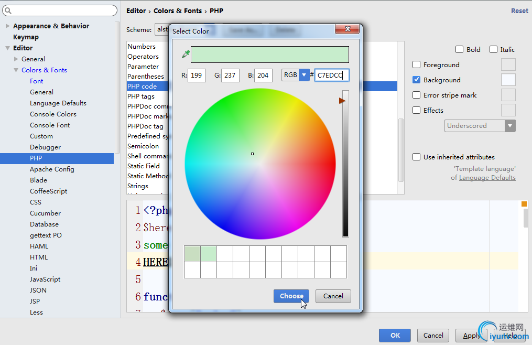This screenshot has width=532, height=345.
Task: Open Language Defaults settings
Action: pos(58,103)
